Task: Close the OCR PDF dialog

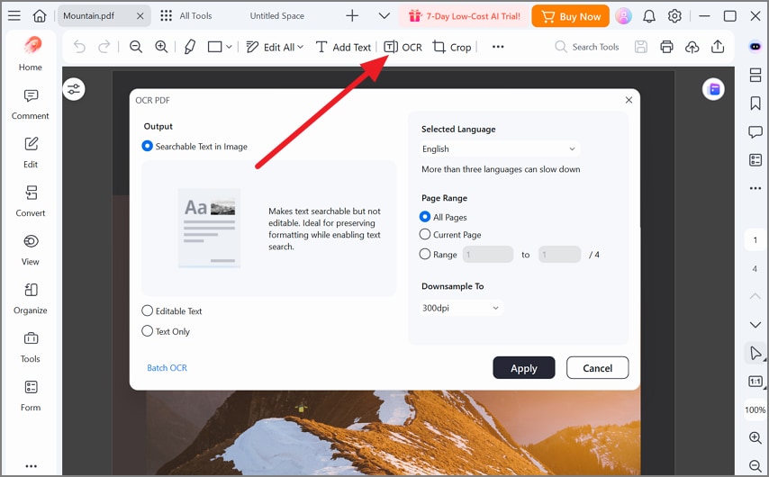Action: click(x=629, y=100)
